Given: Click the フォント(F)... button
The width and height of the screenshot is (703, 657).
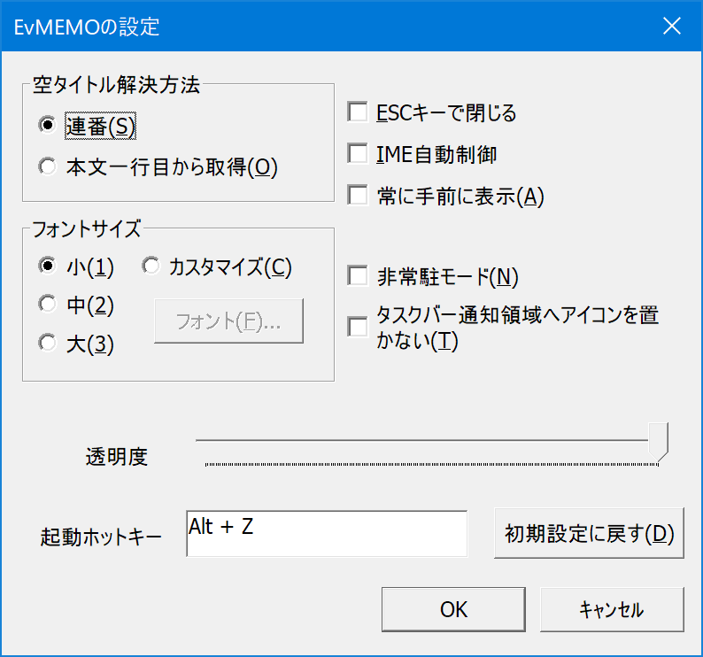Looking at the screenshot, I should click(228, 321).
